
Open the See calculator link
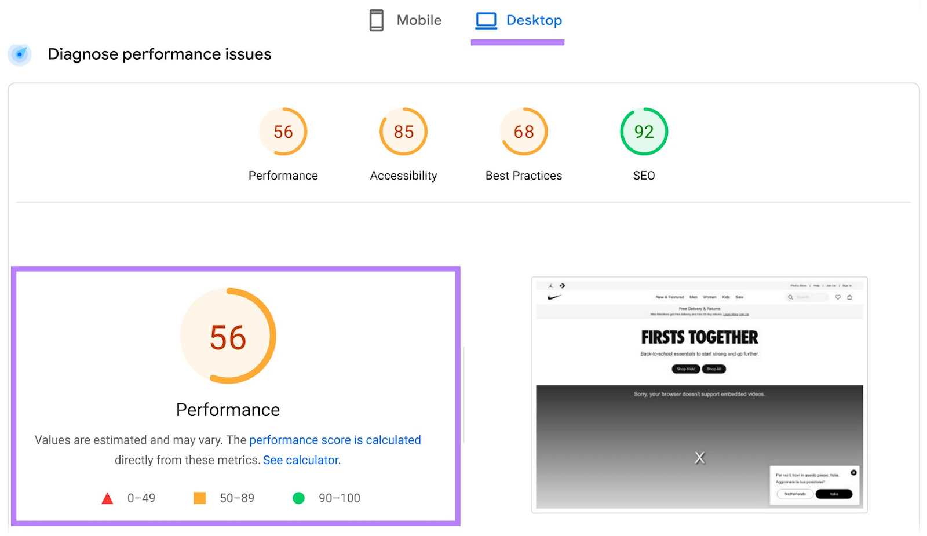coord(300,460)
